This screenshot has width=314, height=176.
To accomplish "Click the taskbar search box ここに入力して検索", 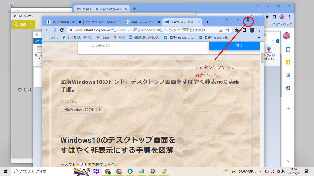I will (42, 171).
